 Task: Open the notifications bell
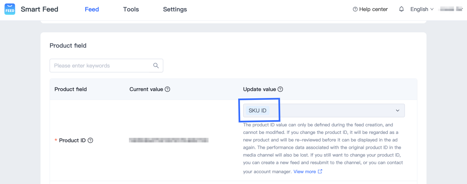click(x=401, y=9)
